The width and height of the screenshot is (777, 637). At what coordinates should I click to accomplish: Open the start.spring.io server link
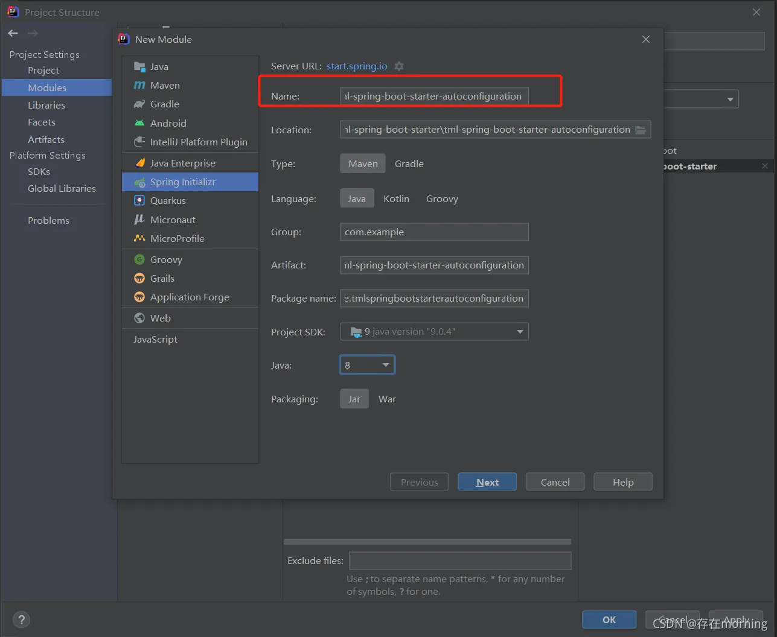coord(357,66)
